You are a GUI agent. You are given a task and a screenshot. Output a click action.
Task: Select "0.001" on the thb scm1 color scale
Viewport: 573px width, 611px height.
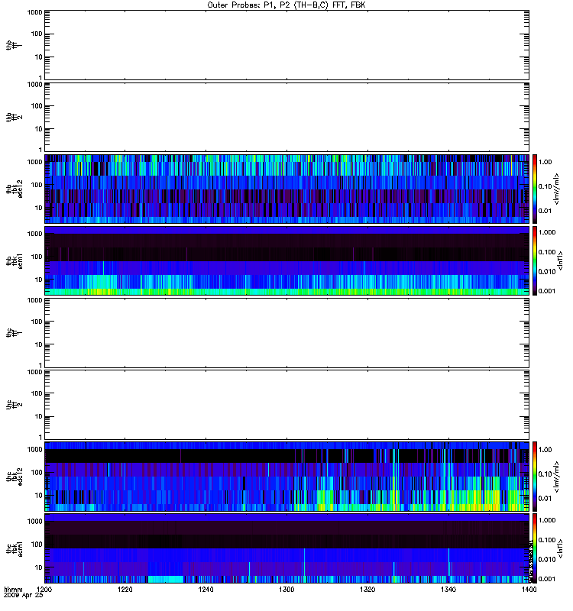click(x=547, y=291)
